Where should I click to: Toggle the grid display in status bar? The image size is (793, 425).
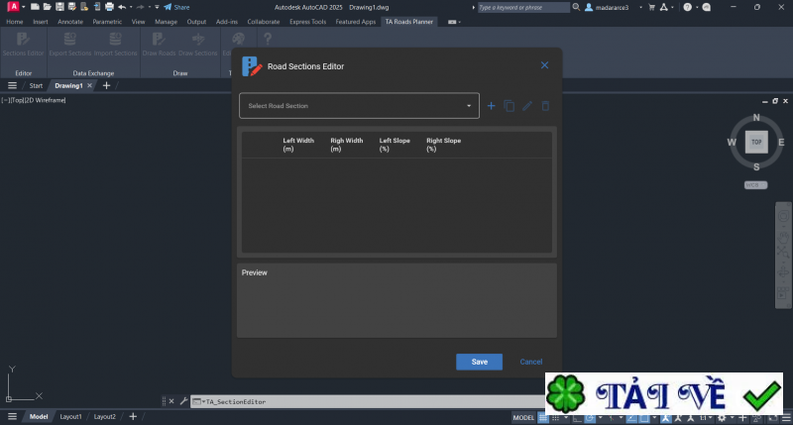click(x=543, y=417)
